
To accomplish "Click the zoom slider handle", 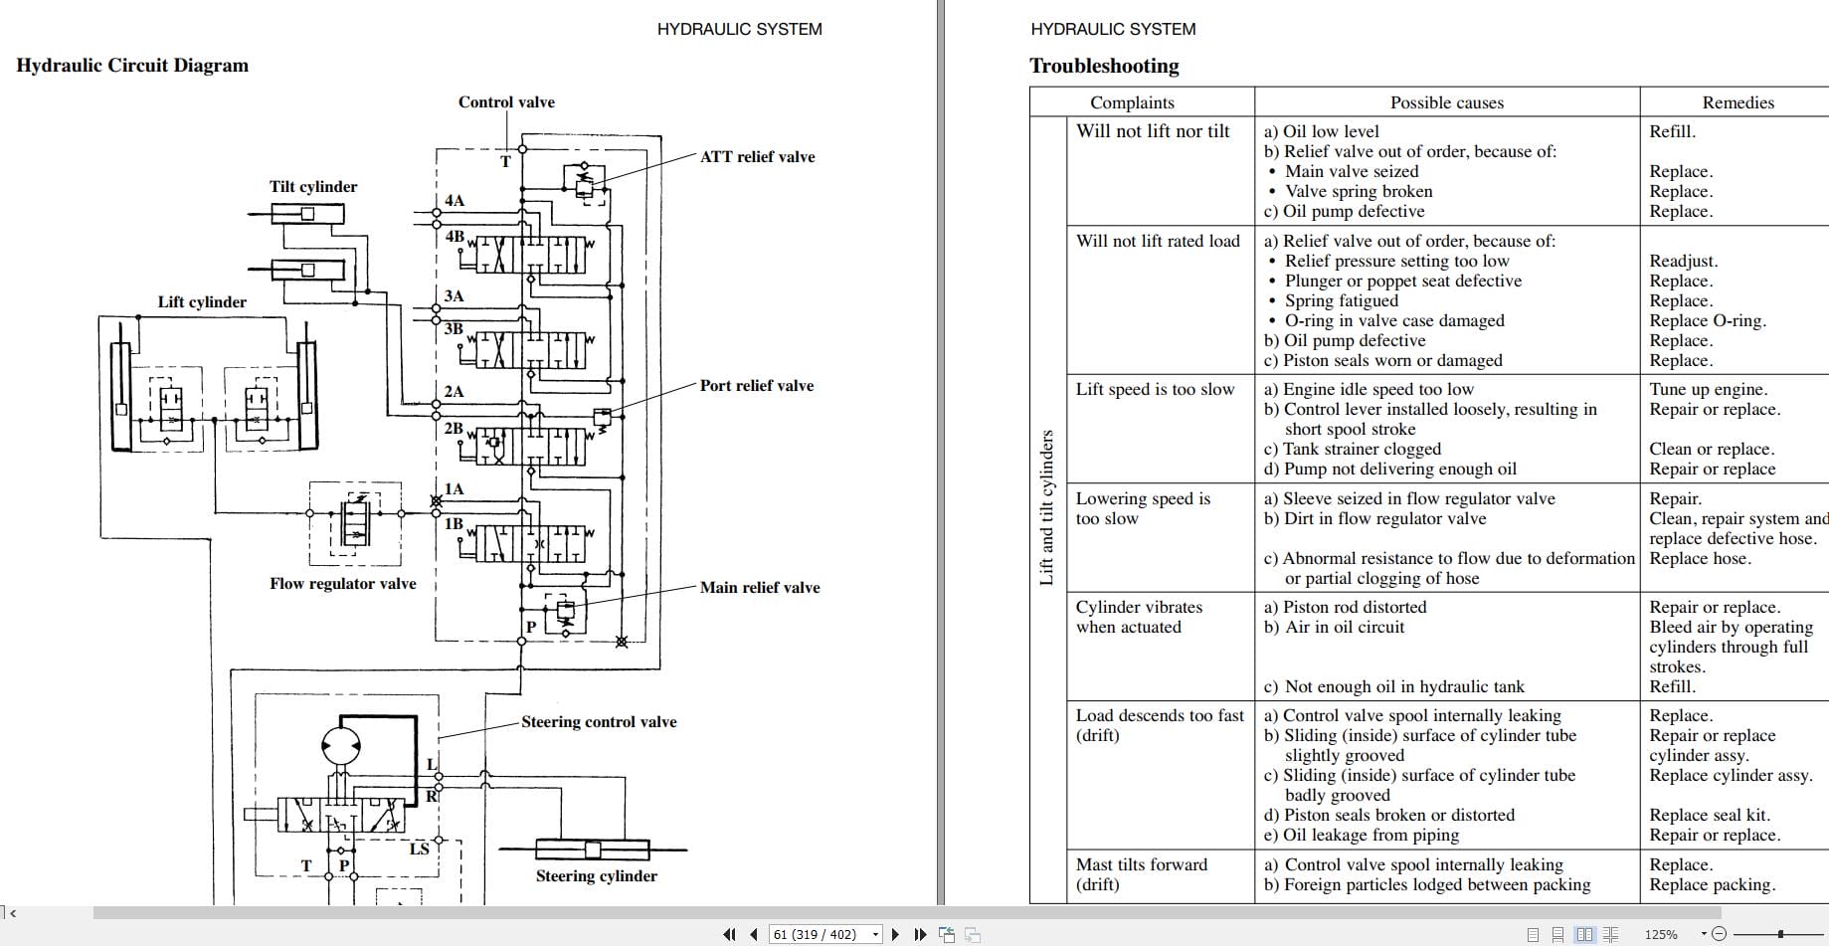I will coord(1780,934).
